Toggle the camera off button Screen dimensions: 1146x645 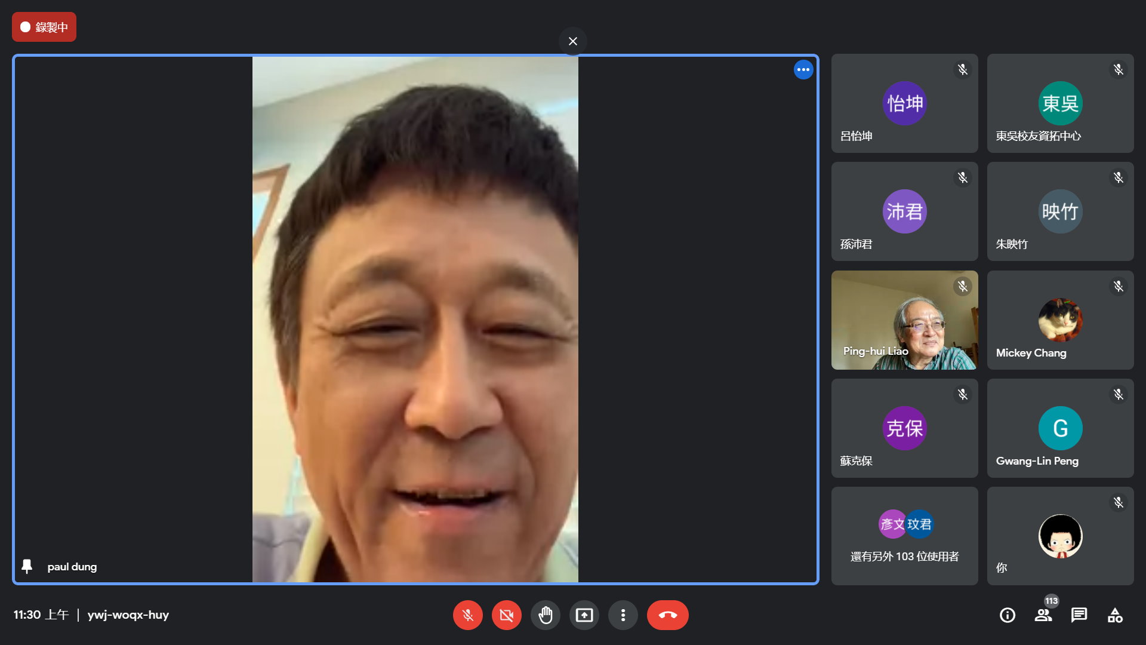click(x=506, y=615)
